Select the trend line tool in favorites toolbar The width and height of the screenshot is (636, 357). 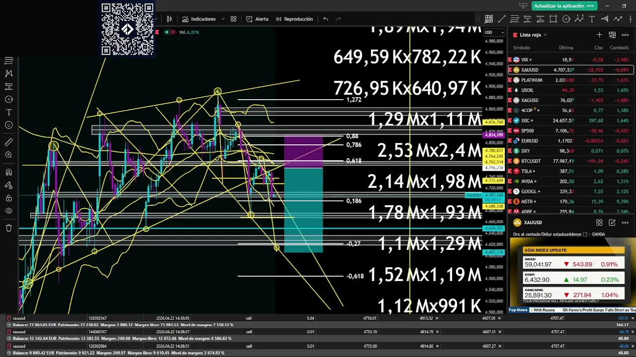point(502,19)
